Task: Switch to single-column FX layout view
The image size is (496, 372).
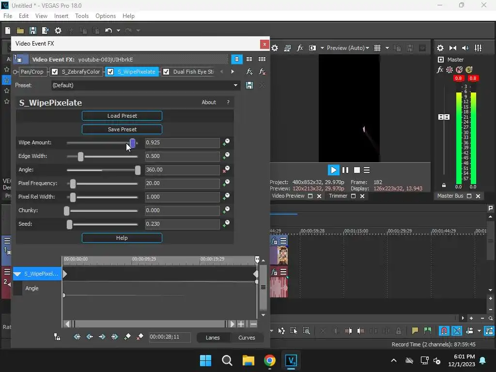Action: (x=236, y=59)
